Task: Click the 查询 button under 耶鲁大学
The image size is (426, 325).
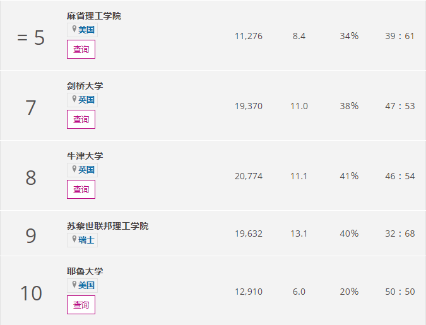Action: click(x=81, y=305)
